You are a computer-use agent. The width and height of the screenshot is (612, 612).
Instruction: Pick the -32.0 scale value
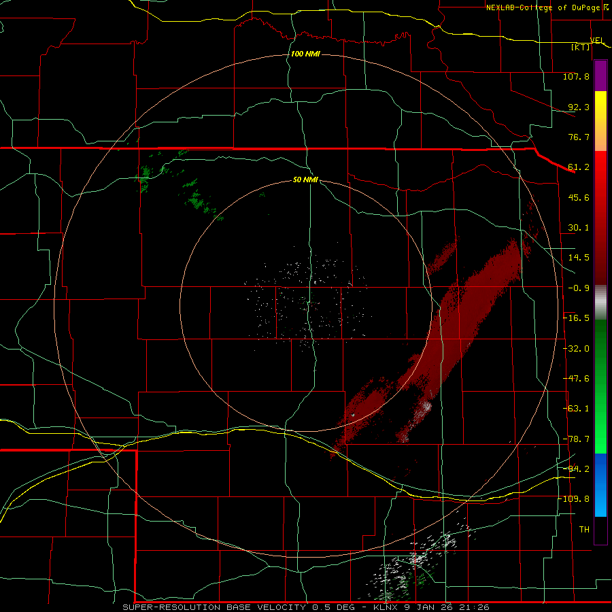point(576,349)
